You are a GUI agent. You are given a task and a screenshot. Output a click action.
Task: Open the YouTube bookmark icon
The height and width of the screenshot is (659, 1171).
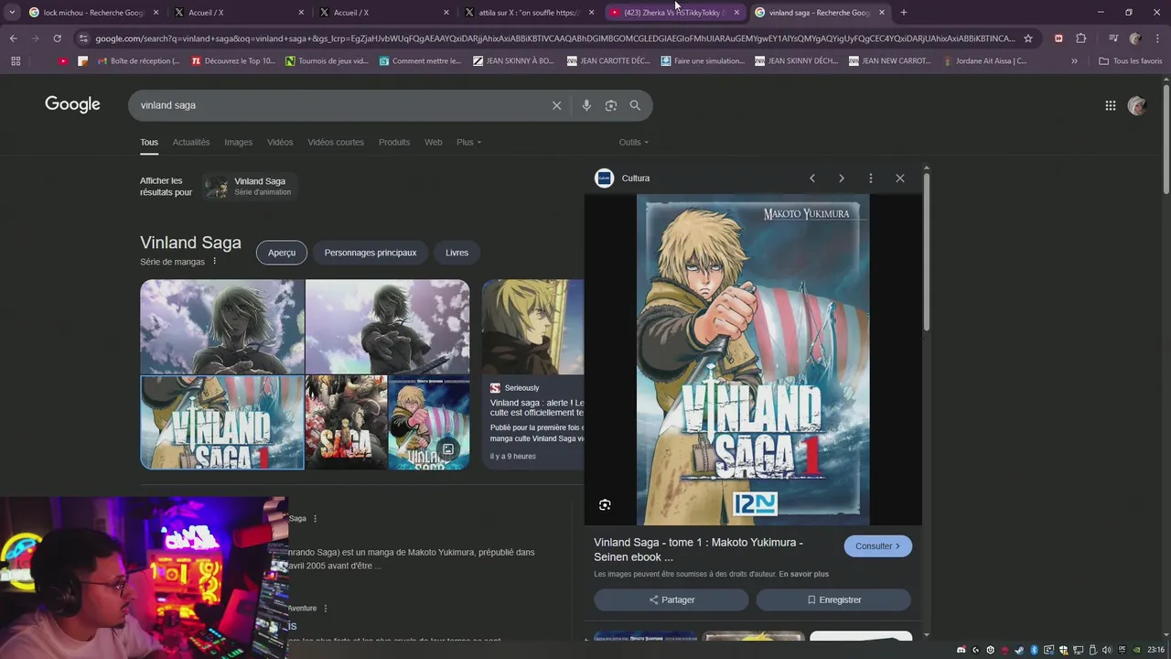[x=63, y=61]
